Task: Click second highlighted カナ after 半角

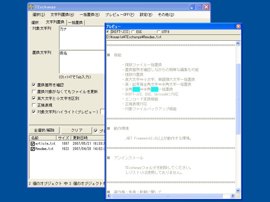Action: [x=154, y=89]
